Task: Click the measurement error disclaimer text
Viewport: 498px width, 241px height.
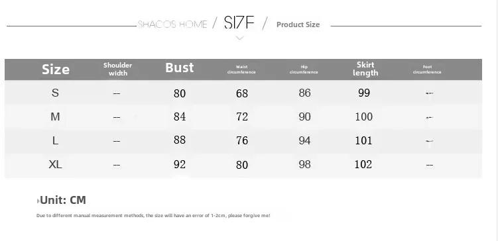Action: pos(153,216)
